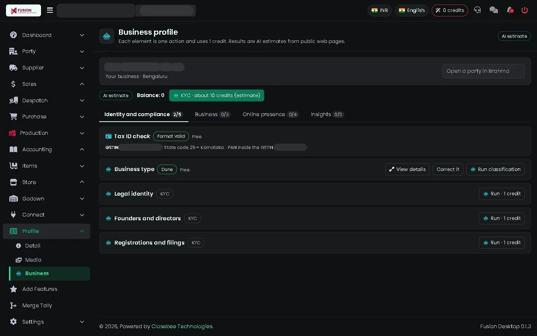Click the Sales dollar icon
Image resolution: width=537 pixels, height=336 pixels.
pos(13,84)
